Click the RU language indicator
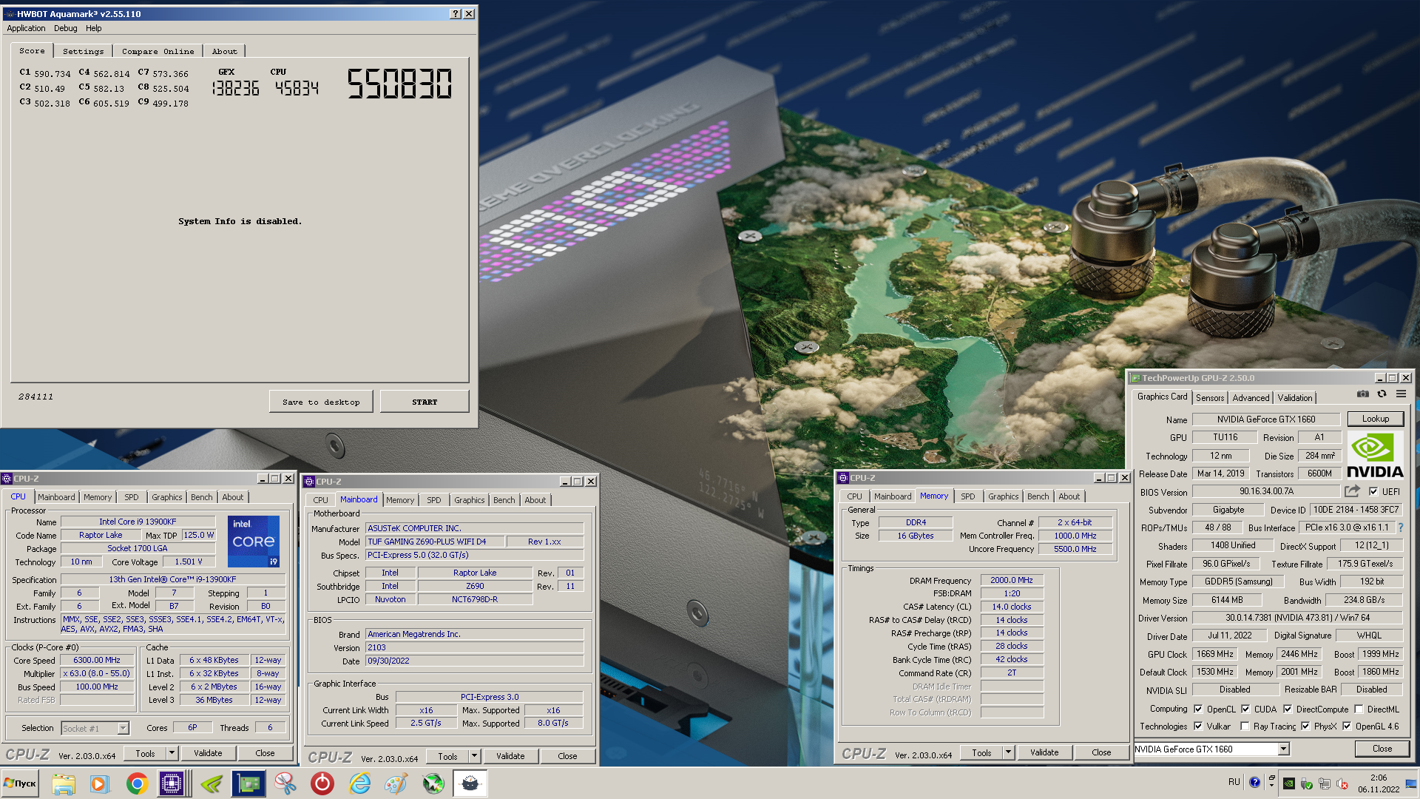This screenshot has height=799, width=1420. point(1234,782)
